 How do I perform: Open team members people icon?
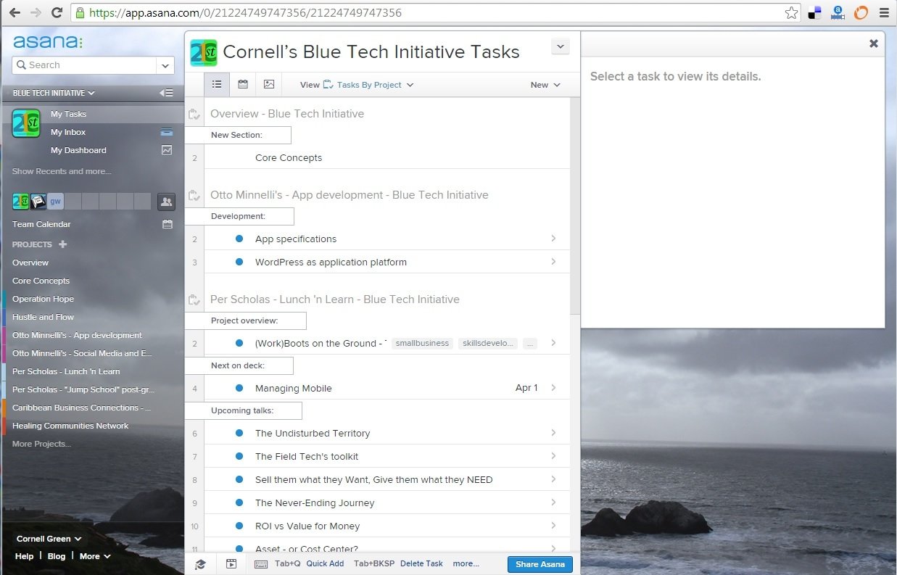(x=166, y=202)
